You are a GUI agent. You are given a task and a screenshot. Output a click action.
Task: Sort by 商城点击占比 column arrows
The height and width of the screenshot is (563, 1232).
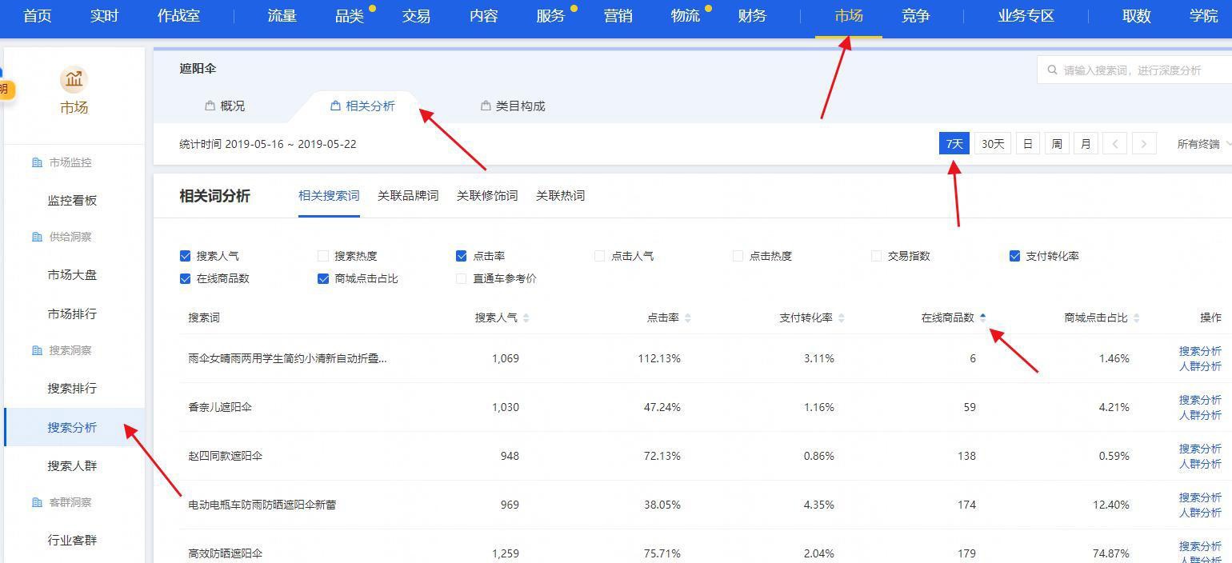coord(1136,318)
